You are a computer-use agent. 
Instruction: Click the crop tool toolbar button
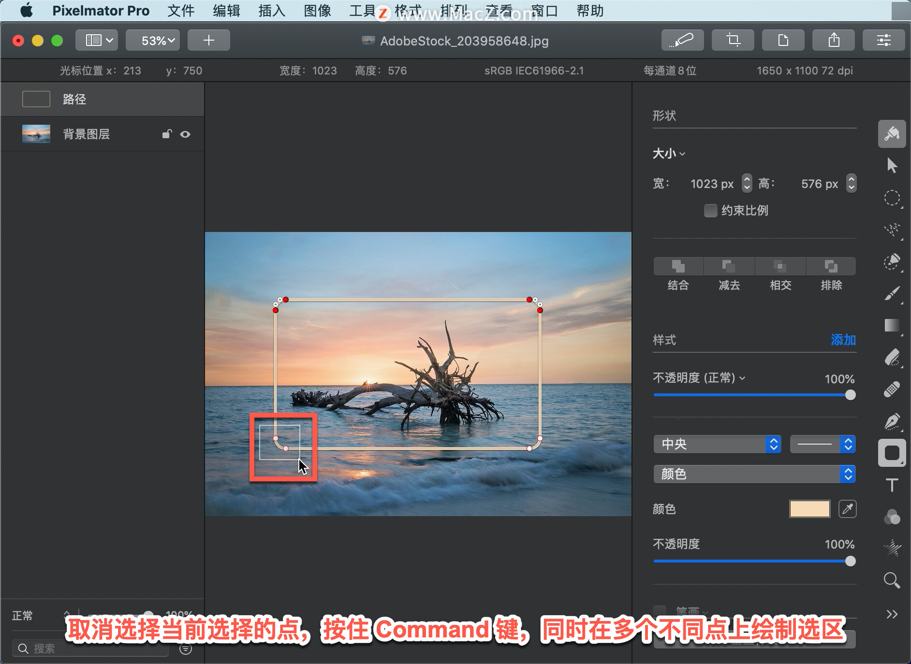pos(733,40)
